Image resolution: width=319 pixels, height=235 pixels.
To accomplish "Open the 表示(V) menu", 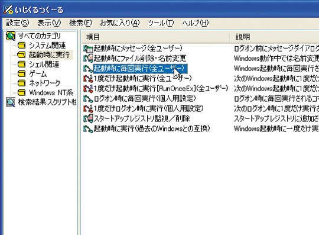I will [49, 23].
